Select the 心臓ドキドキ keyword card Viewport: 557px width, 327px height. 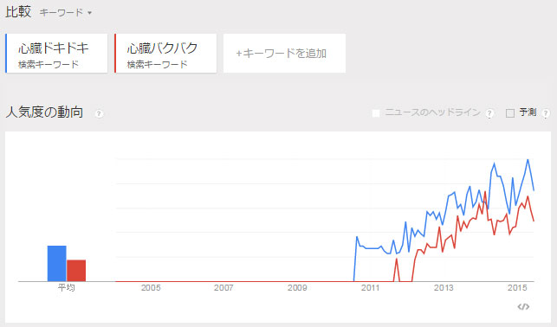(56, 53)
